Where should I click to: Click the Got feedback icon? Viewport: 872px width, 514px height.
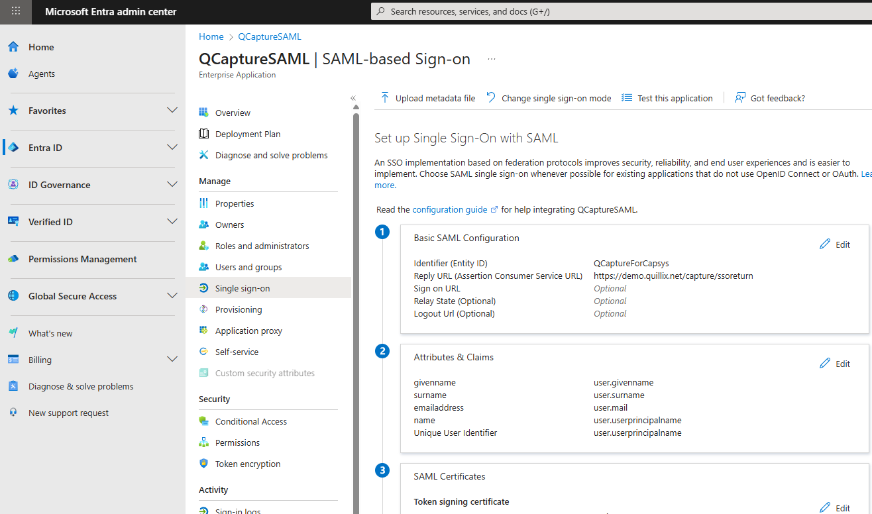740,98
